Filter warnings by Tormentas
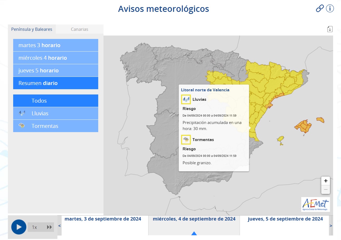Viewport: 341px width, 240px height. coord(56,126)
